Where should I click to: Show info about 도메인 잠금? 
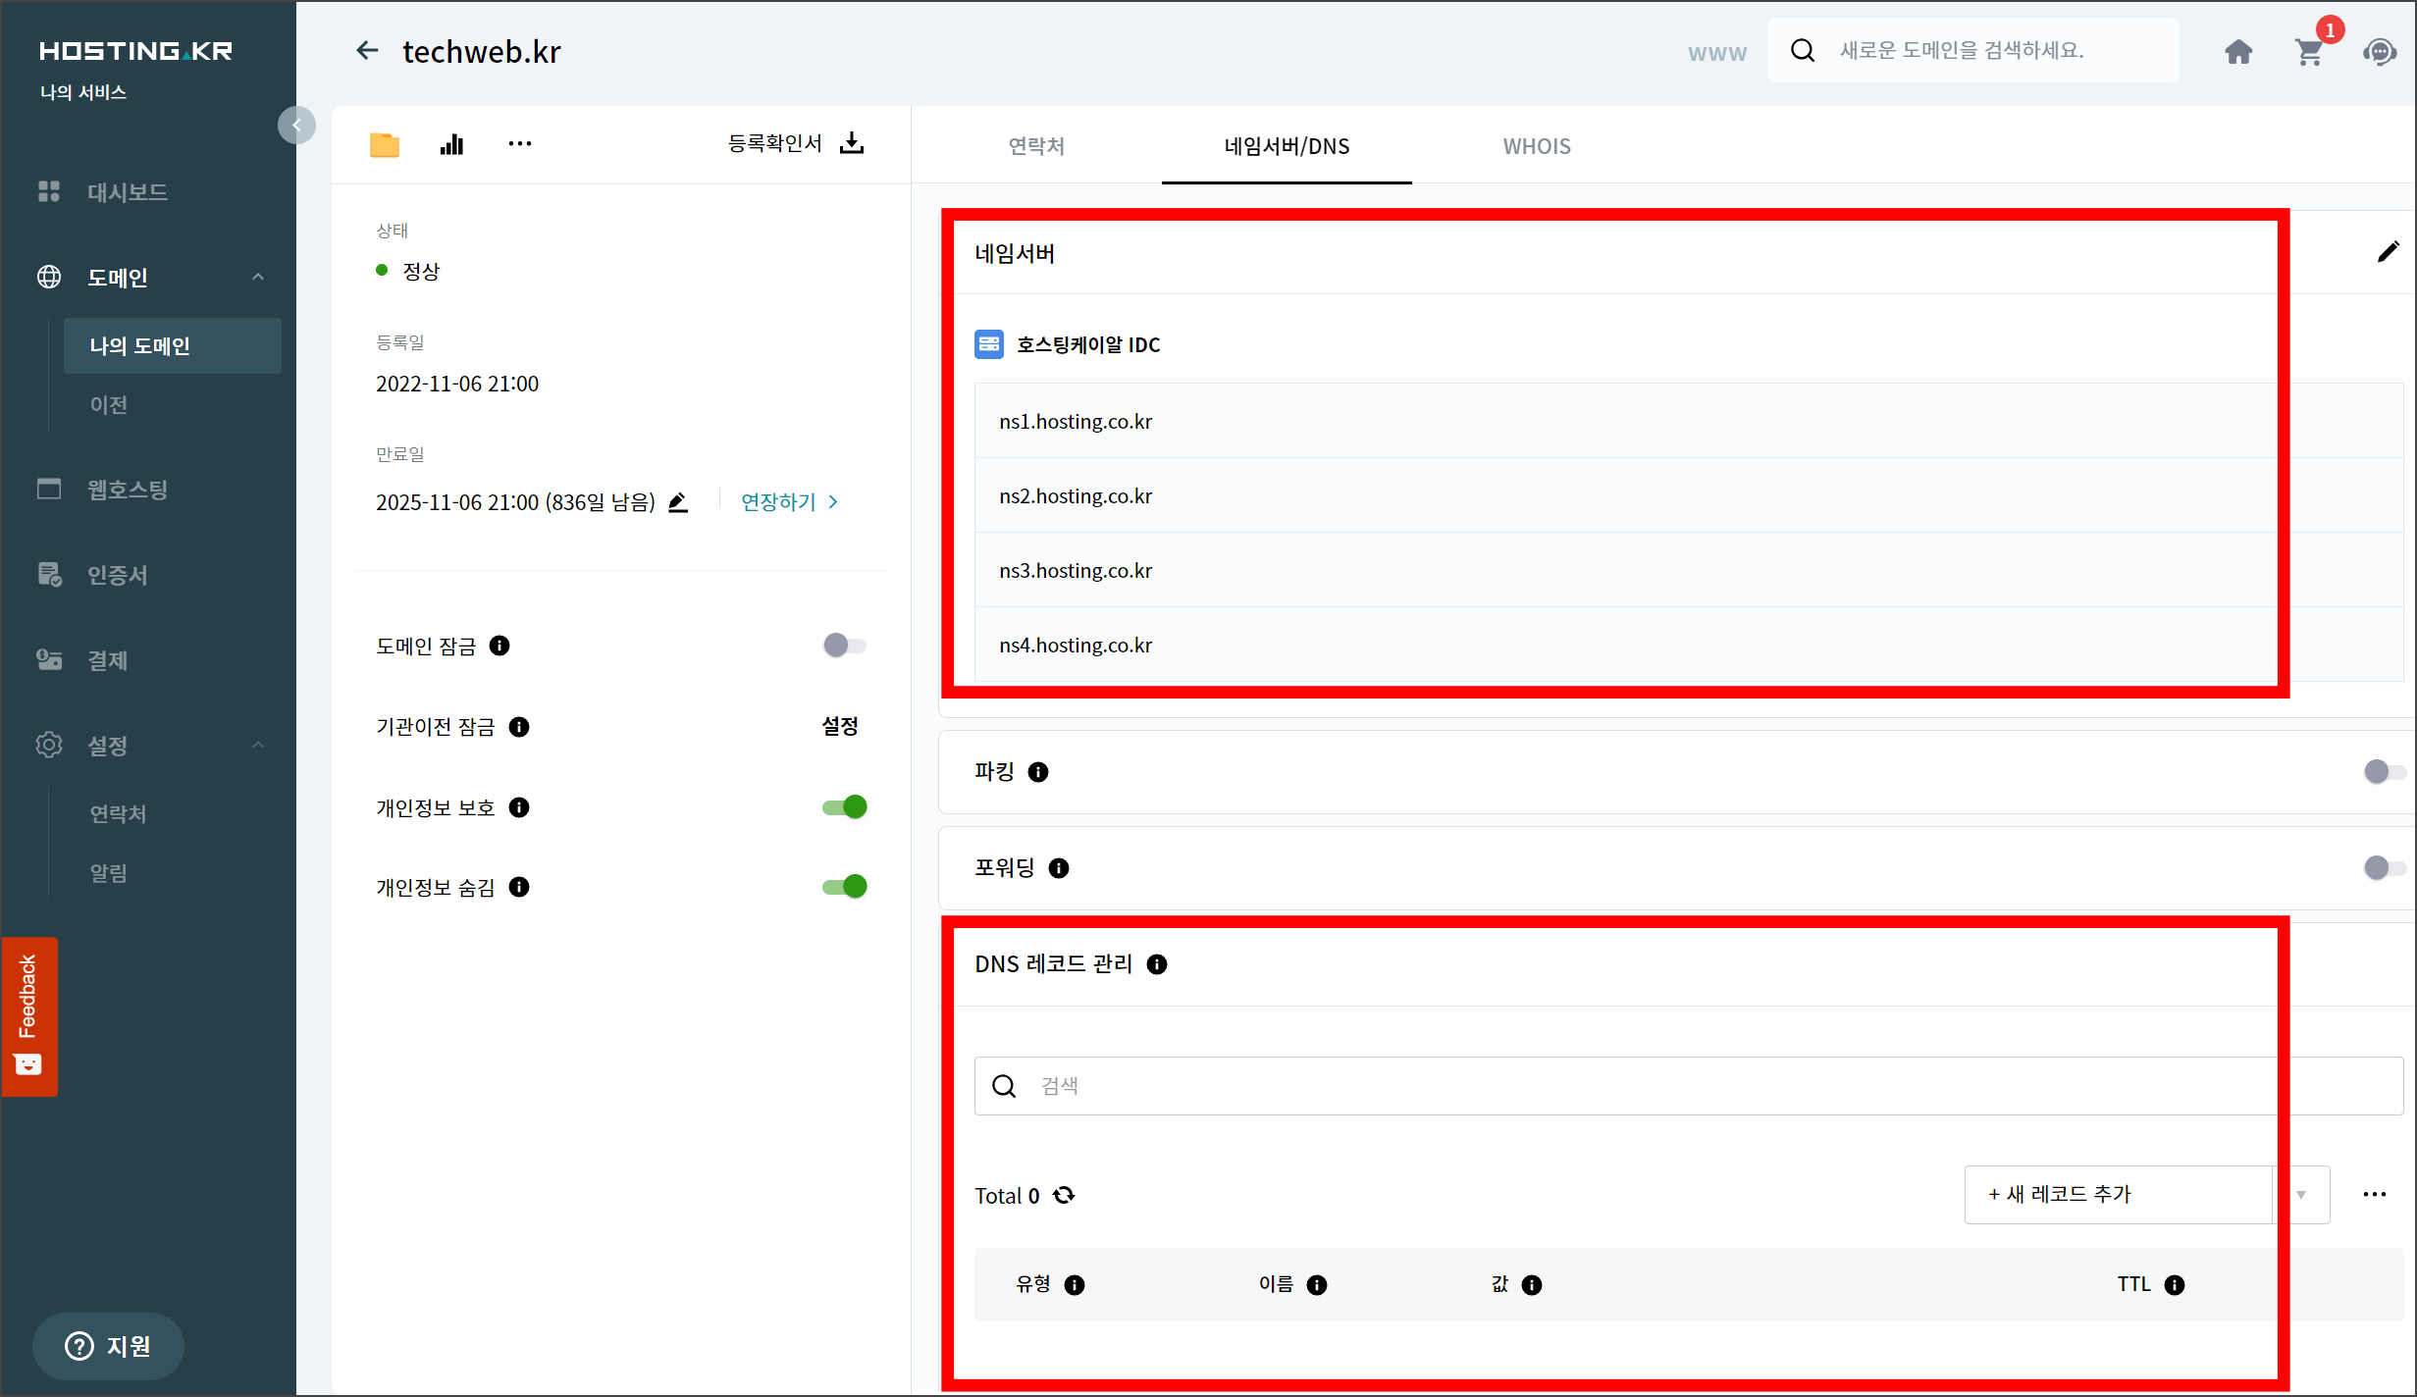tap(499, 646)
